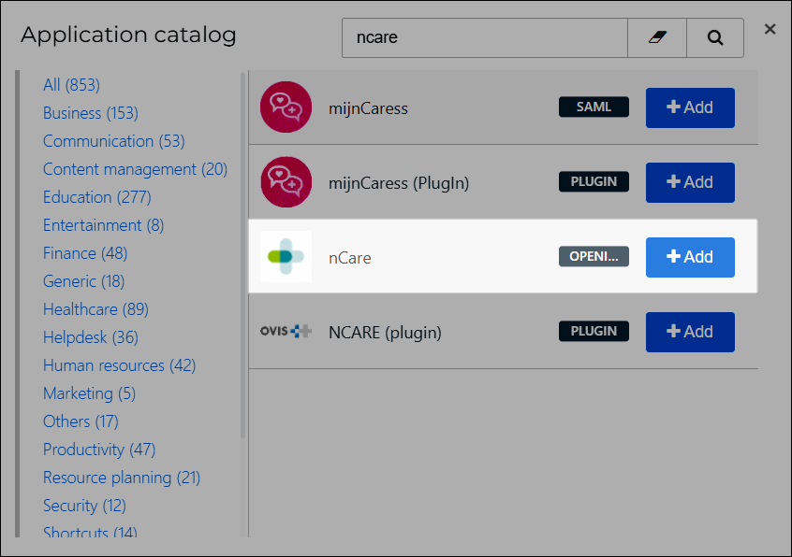Select Resource planning (21) category
Image resolution: width=792 pixels, height=557 pixels.
point(121,478)
